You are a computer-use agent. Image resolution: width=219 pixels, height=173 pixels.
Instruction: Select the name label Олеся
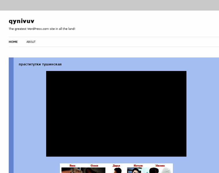(x=94, y=166)
